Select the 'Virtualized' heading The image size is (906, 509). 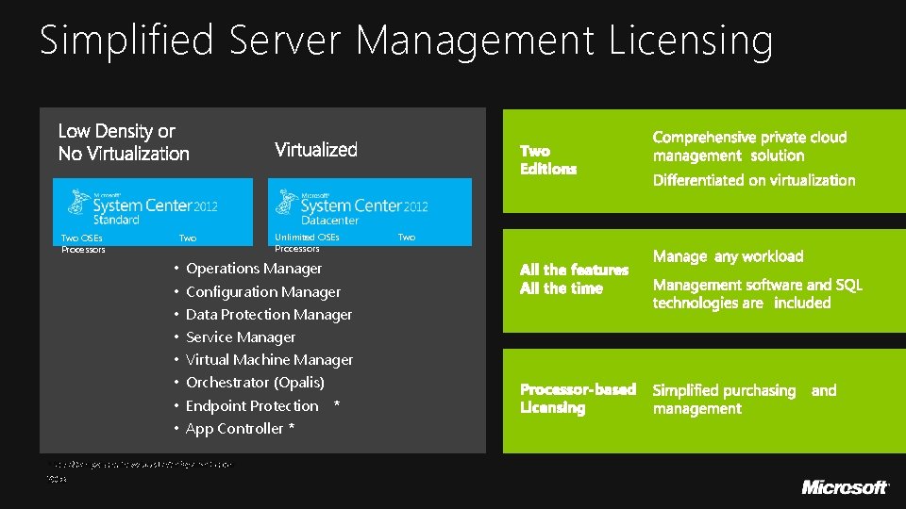(315, 150)
